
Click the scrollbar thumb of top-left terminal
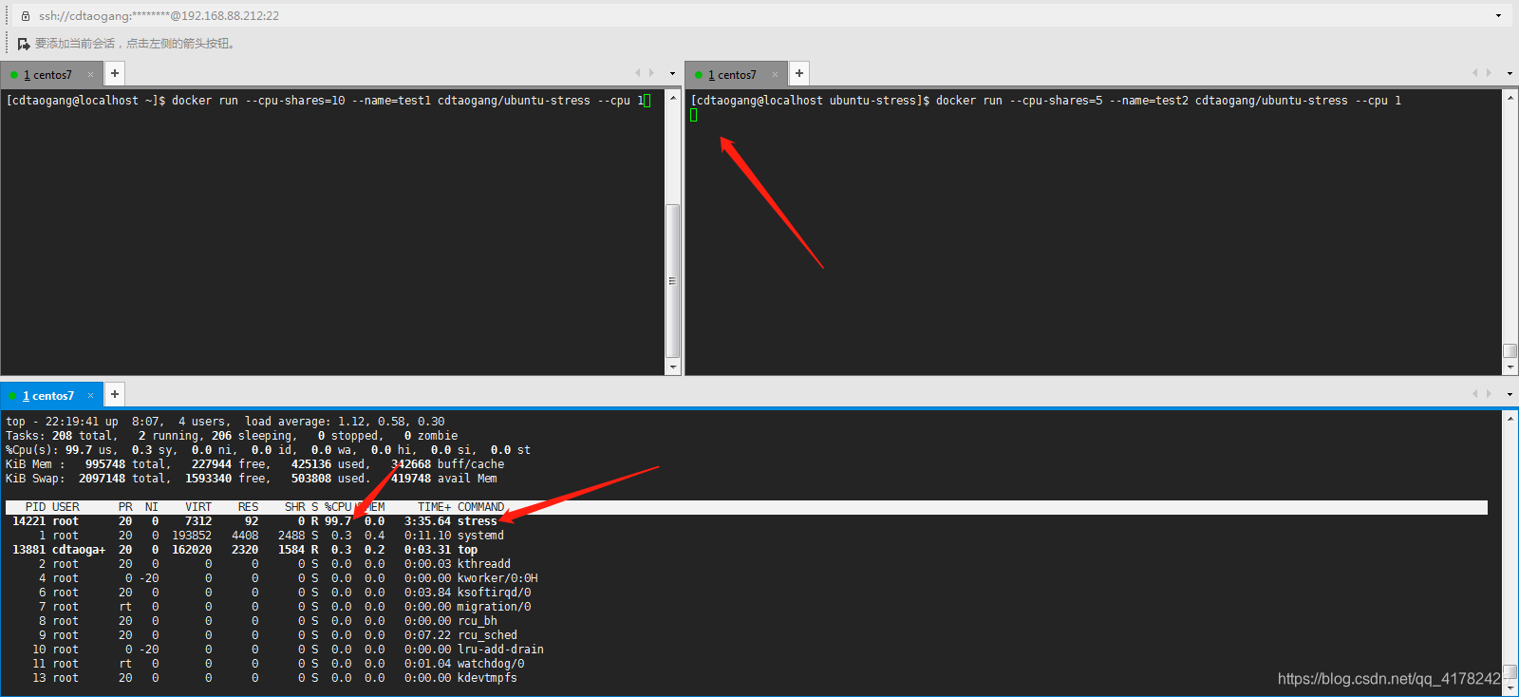(673, 281)
